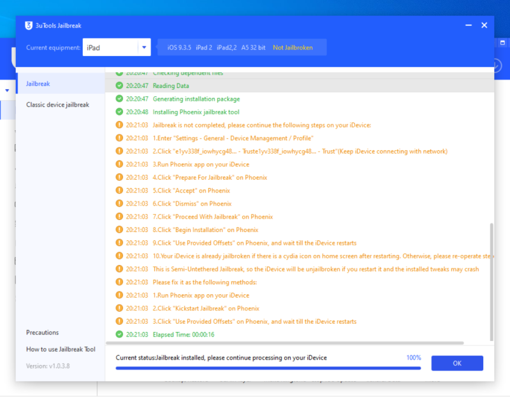510x397 pixels.
Task: Click the 100% percentage label
Action: pyautogui.click(x=413, y=357)
